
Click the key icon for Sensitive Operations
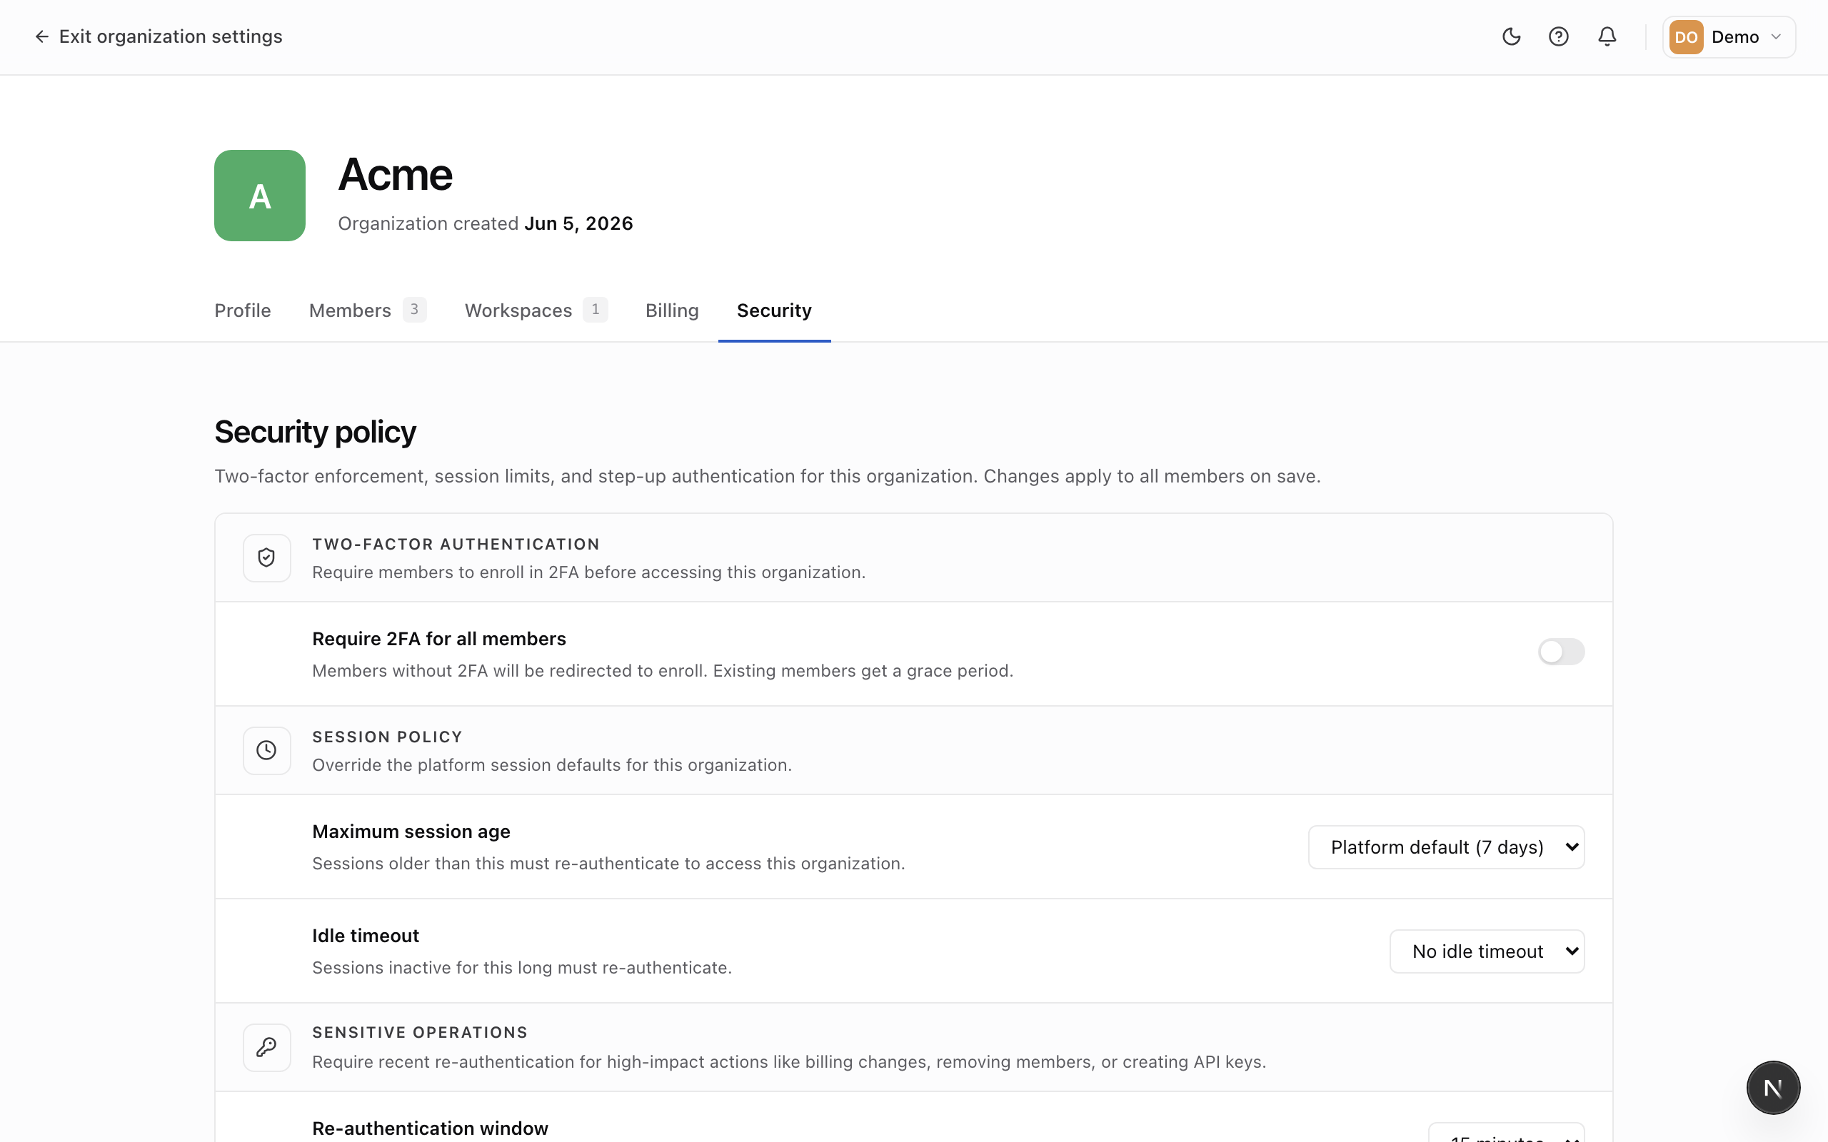click(x=266, y=1047)
